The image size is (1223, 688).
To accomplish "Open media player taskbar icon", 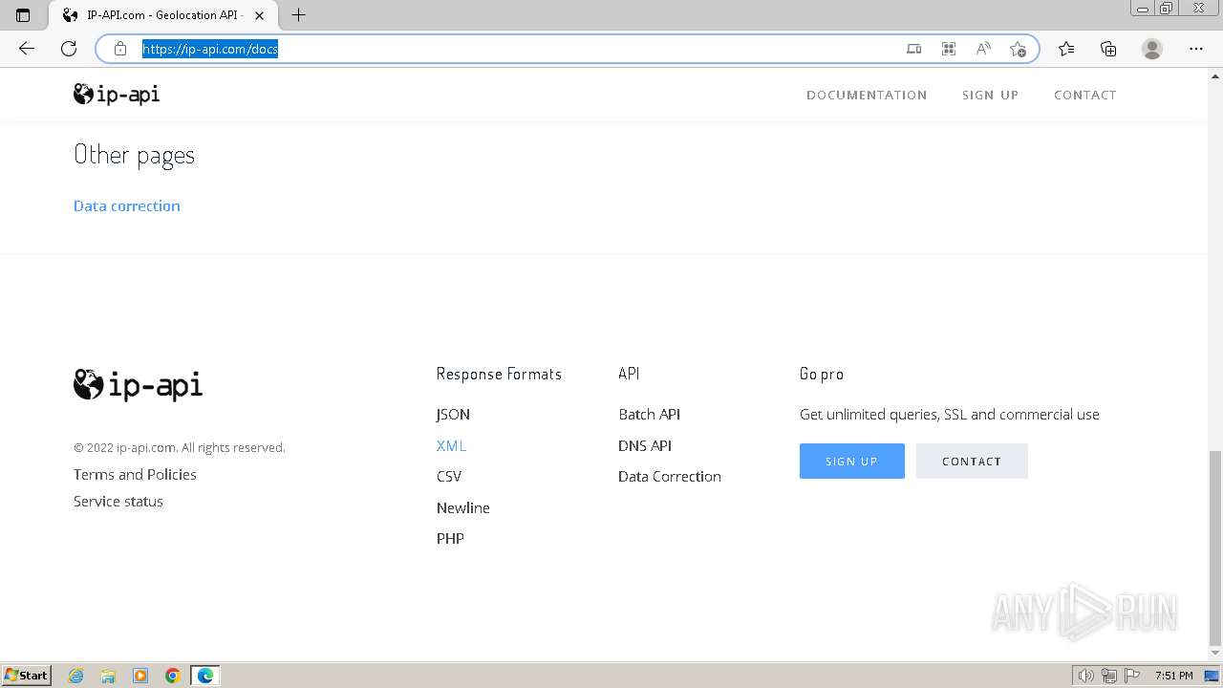I will point(140,676).
